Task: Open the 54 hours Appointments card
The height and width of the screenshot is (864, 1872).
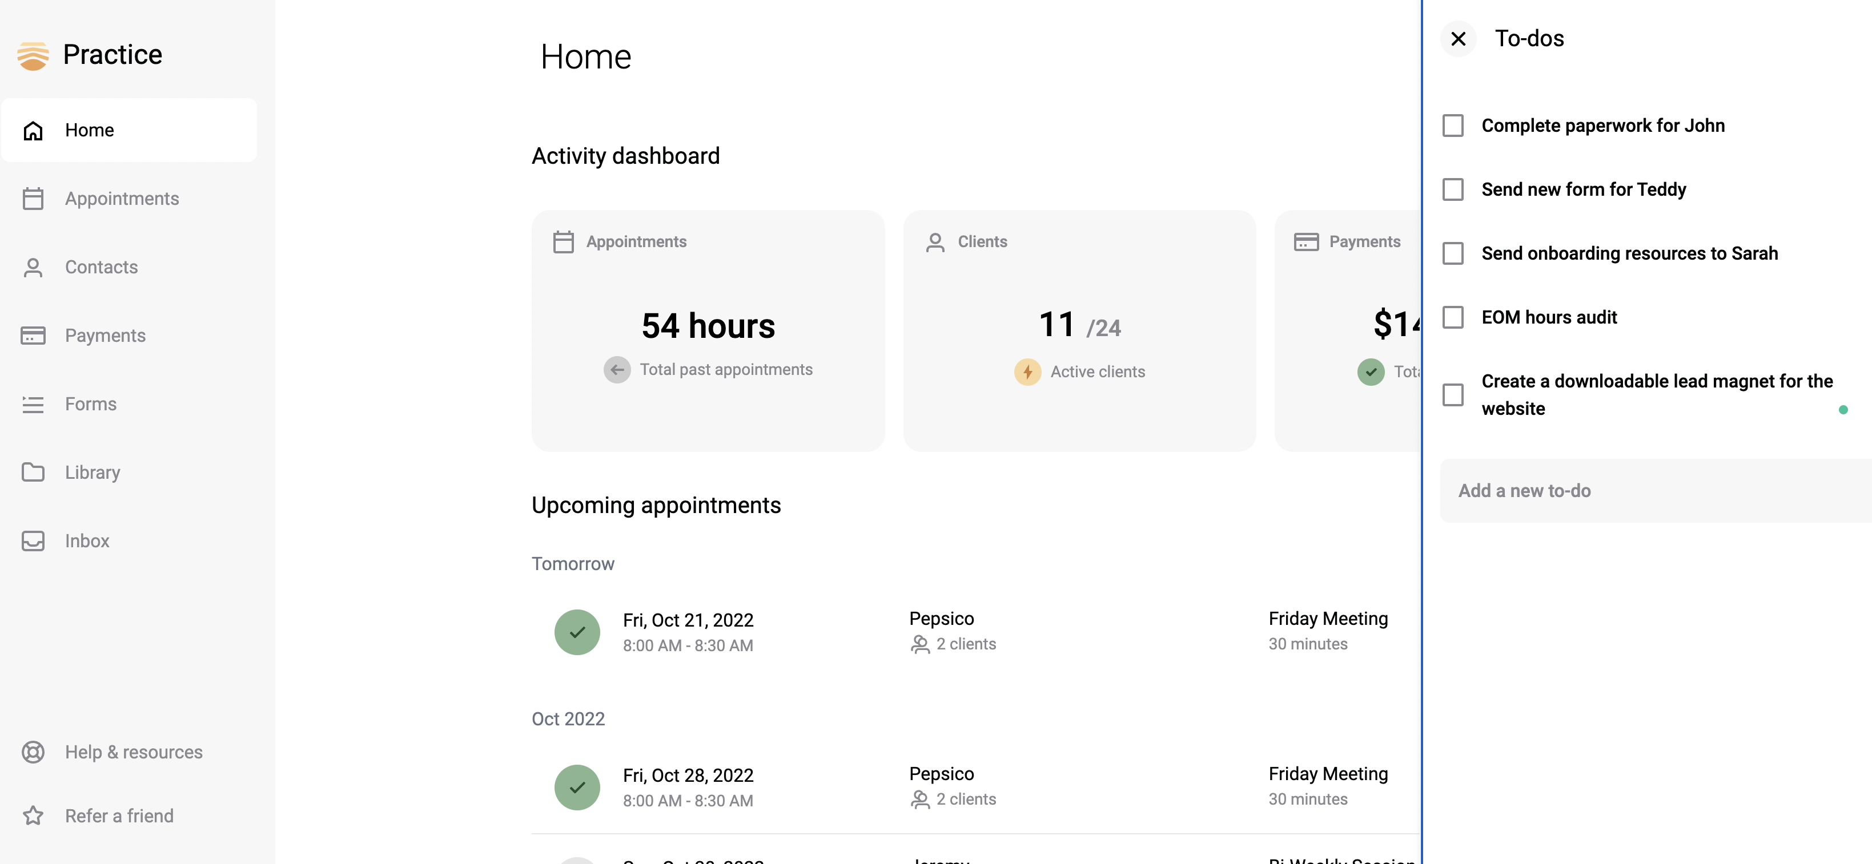Action: click(x=708, y=331)
